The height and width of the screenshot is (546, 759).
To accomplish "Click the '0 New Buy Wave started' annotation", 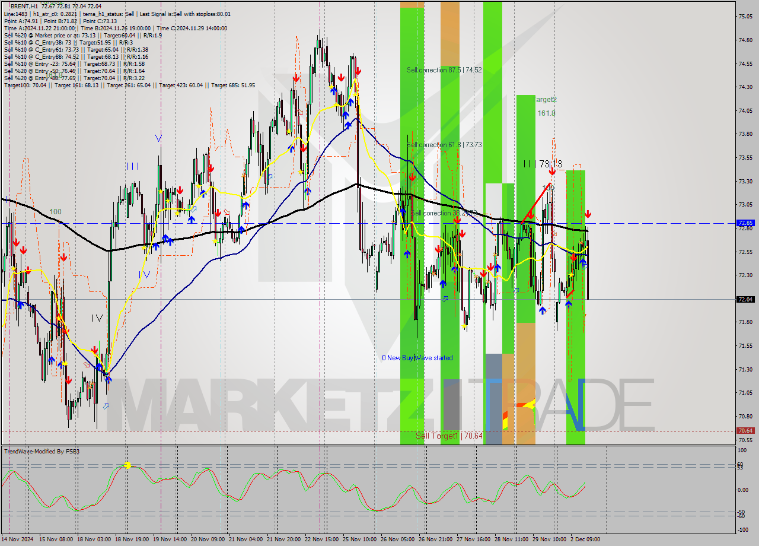I will click(417, 358).
